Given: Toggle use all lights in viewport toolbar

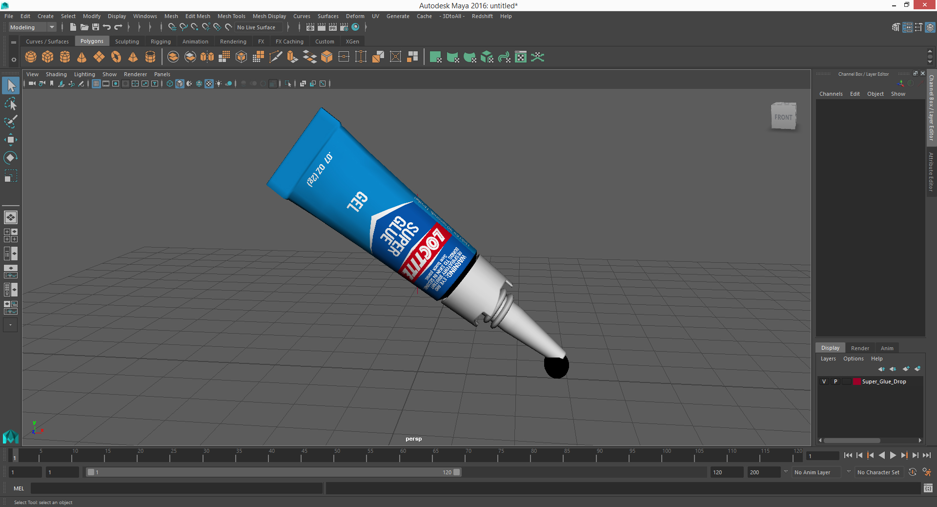Looking at the screenshot, I should point(219,84).
